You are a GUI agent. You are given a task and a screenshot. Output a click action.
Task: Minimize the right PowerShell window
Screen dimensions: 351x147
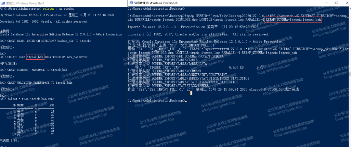click(x=327, y=3)
